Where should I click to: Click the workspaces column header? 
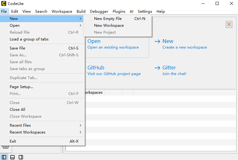[94, 92]
